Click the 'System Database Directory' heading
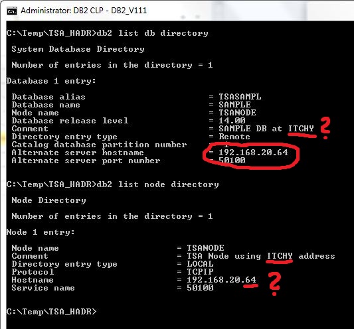Image resolution: width=354 pixels, height=329 pixels. [x=78, y=49]
